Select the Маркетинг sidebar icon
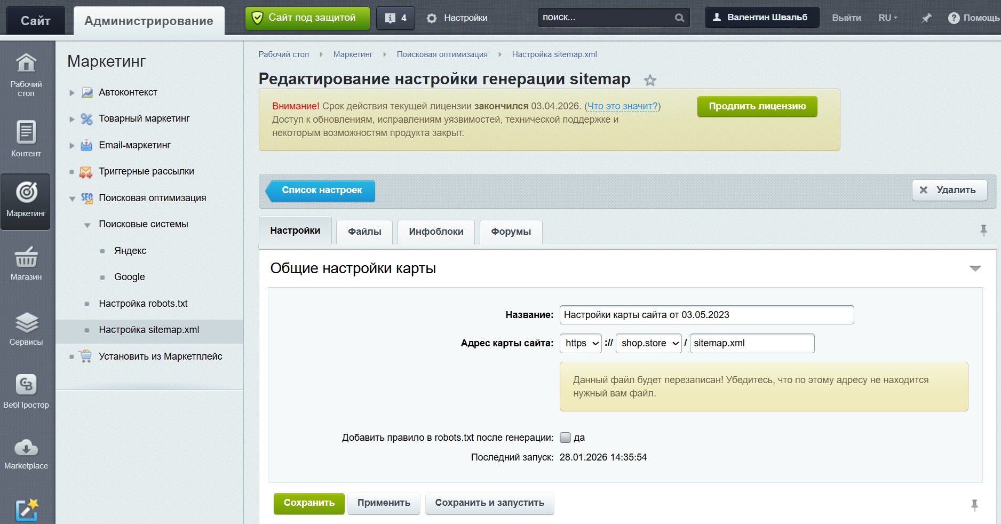 [x=26, y=201]
